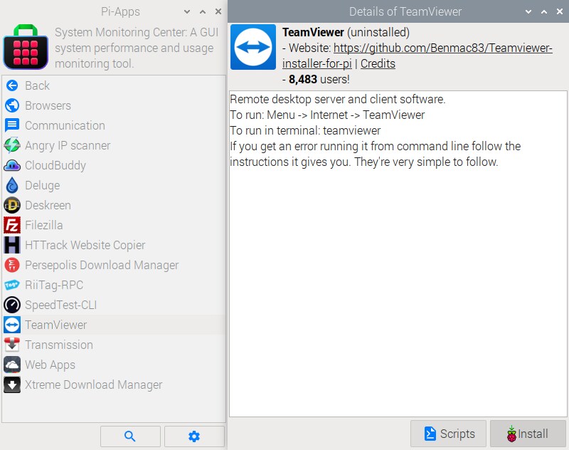Expand the Pi-Apps title bar chevron

click(x=186, y=11)
